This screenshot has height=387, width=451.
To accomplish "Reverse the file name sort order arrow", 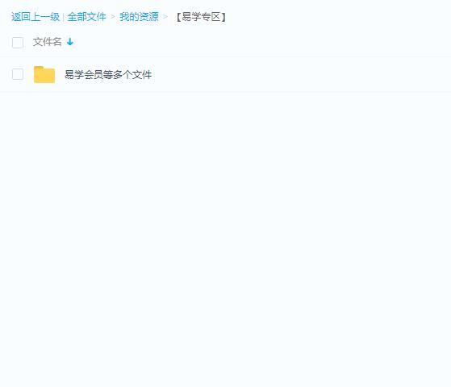I will click(70, 42).
